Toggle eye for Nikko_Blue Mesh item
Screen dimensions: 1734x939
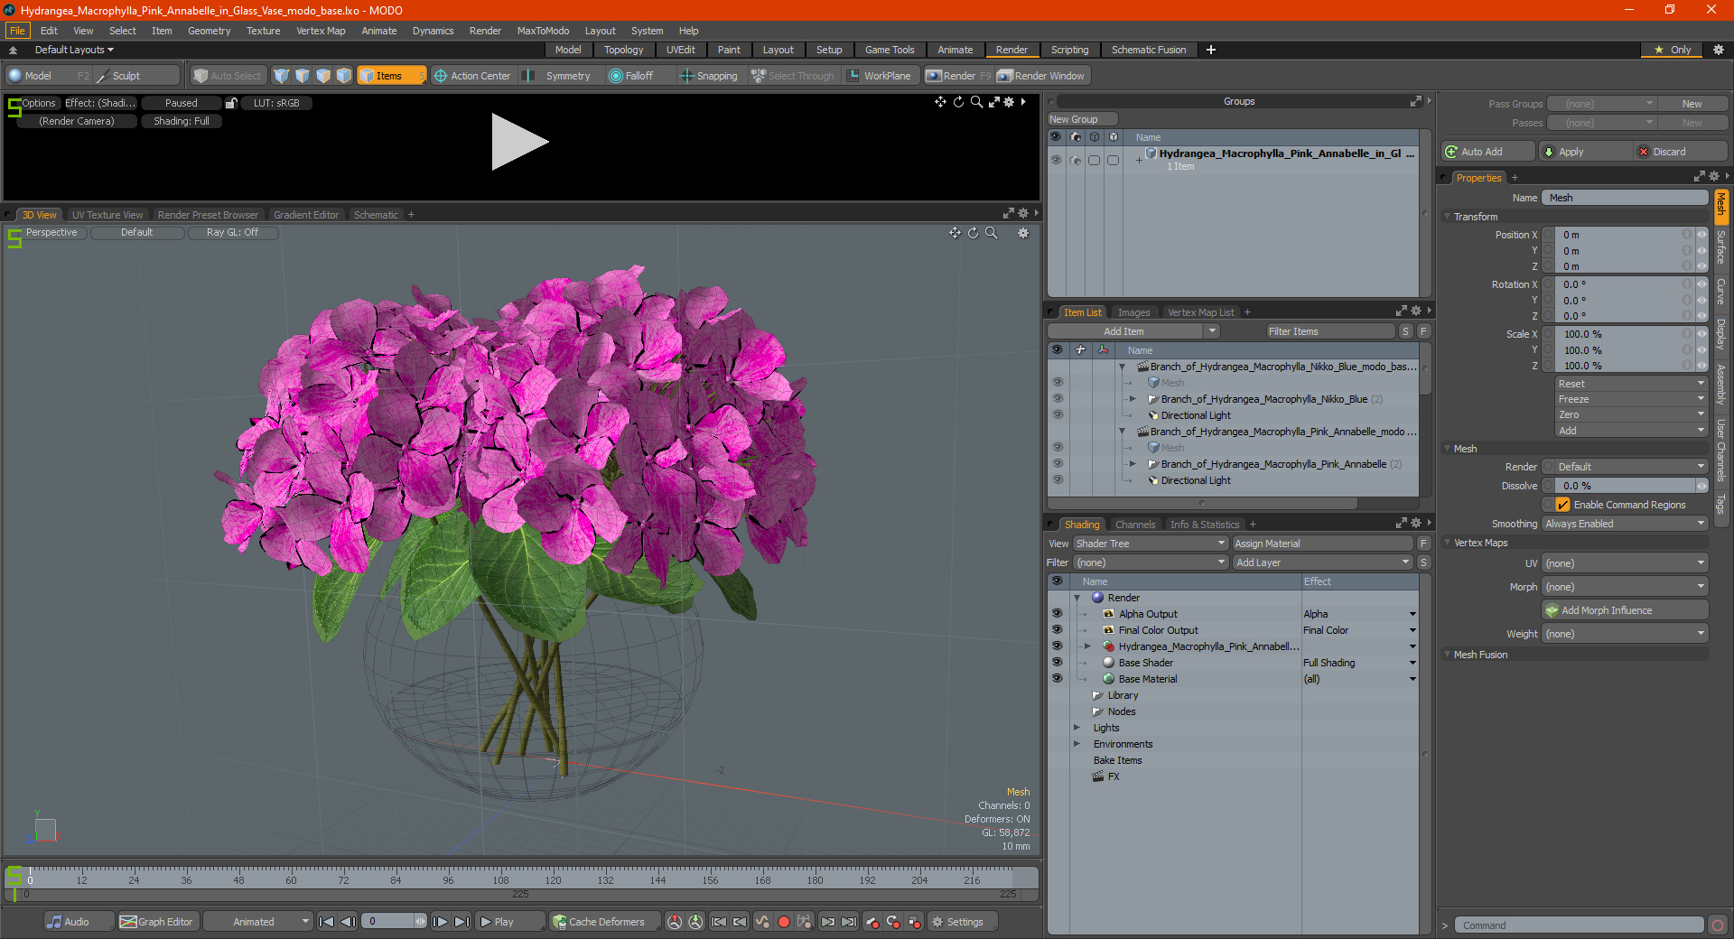pyautogui.click(x=1058, y=383)
